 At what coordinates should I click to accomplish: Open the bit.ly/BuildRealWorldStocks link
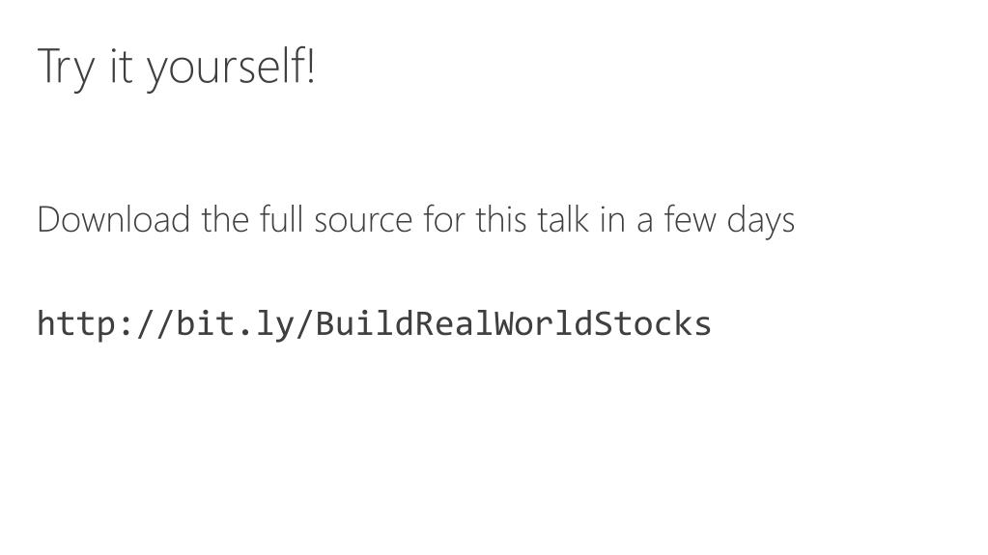tap(375, 324)
